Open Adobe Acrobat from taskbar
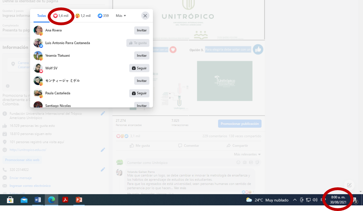This screenshot has height=211, width=363. click(x=65, y=200)
